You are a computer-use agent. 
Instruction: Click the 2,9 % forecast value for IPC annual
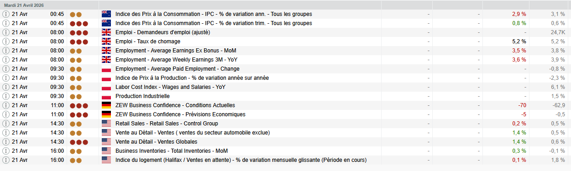pyautogui.click(x=519, y=14)
